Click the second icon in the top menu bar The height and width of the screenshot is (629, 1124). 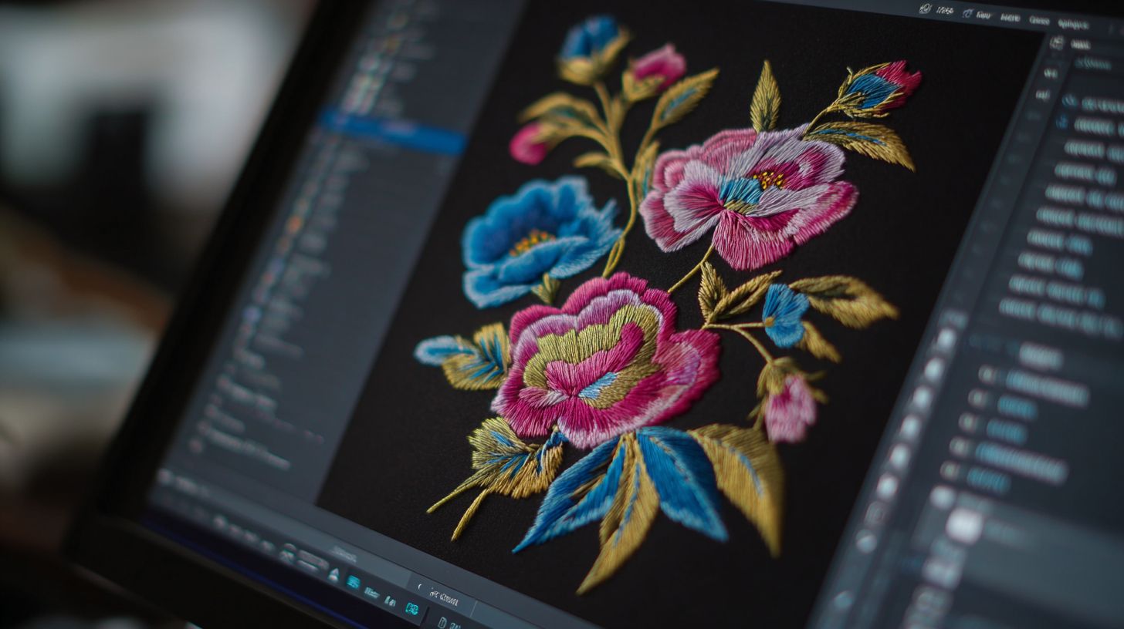(x=967, y=13)
